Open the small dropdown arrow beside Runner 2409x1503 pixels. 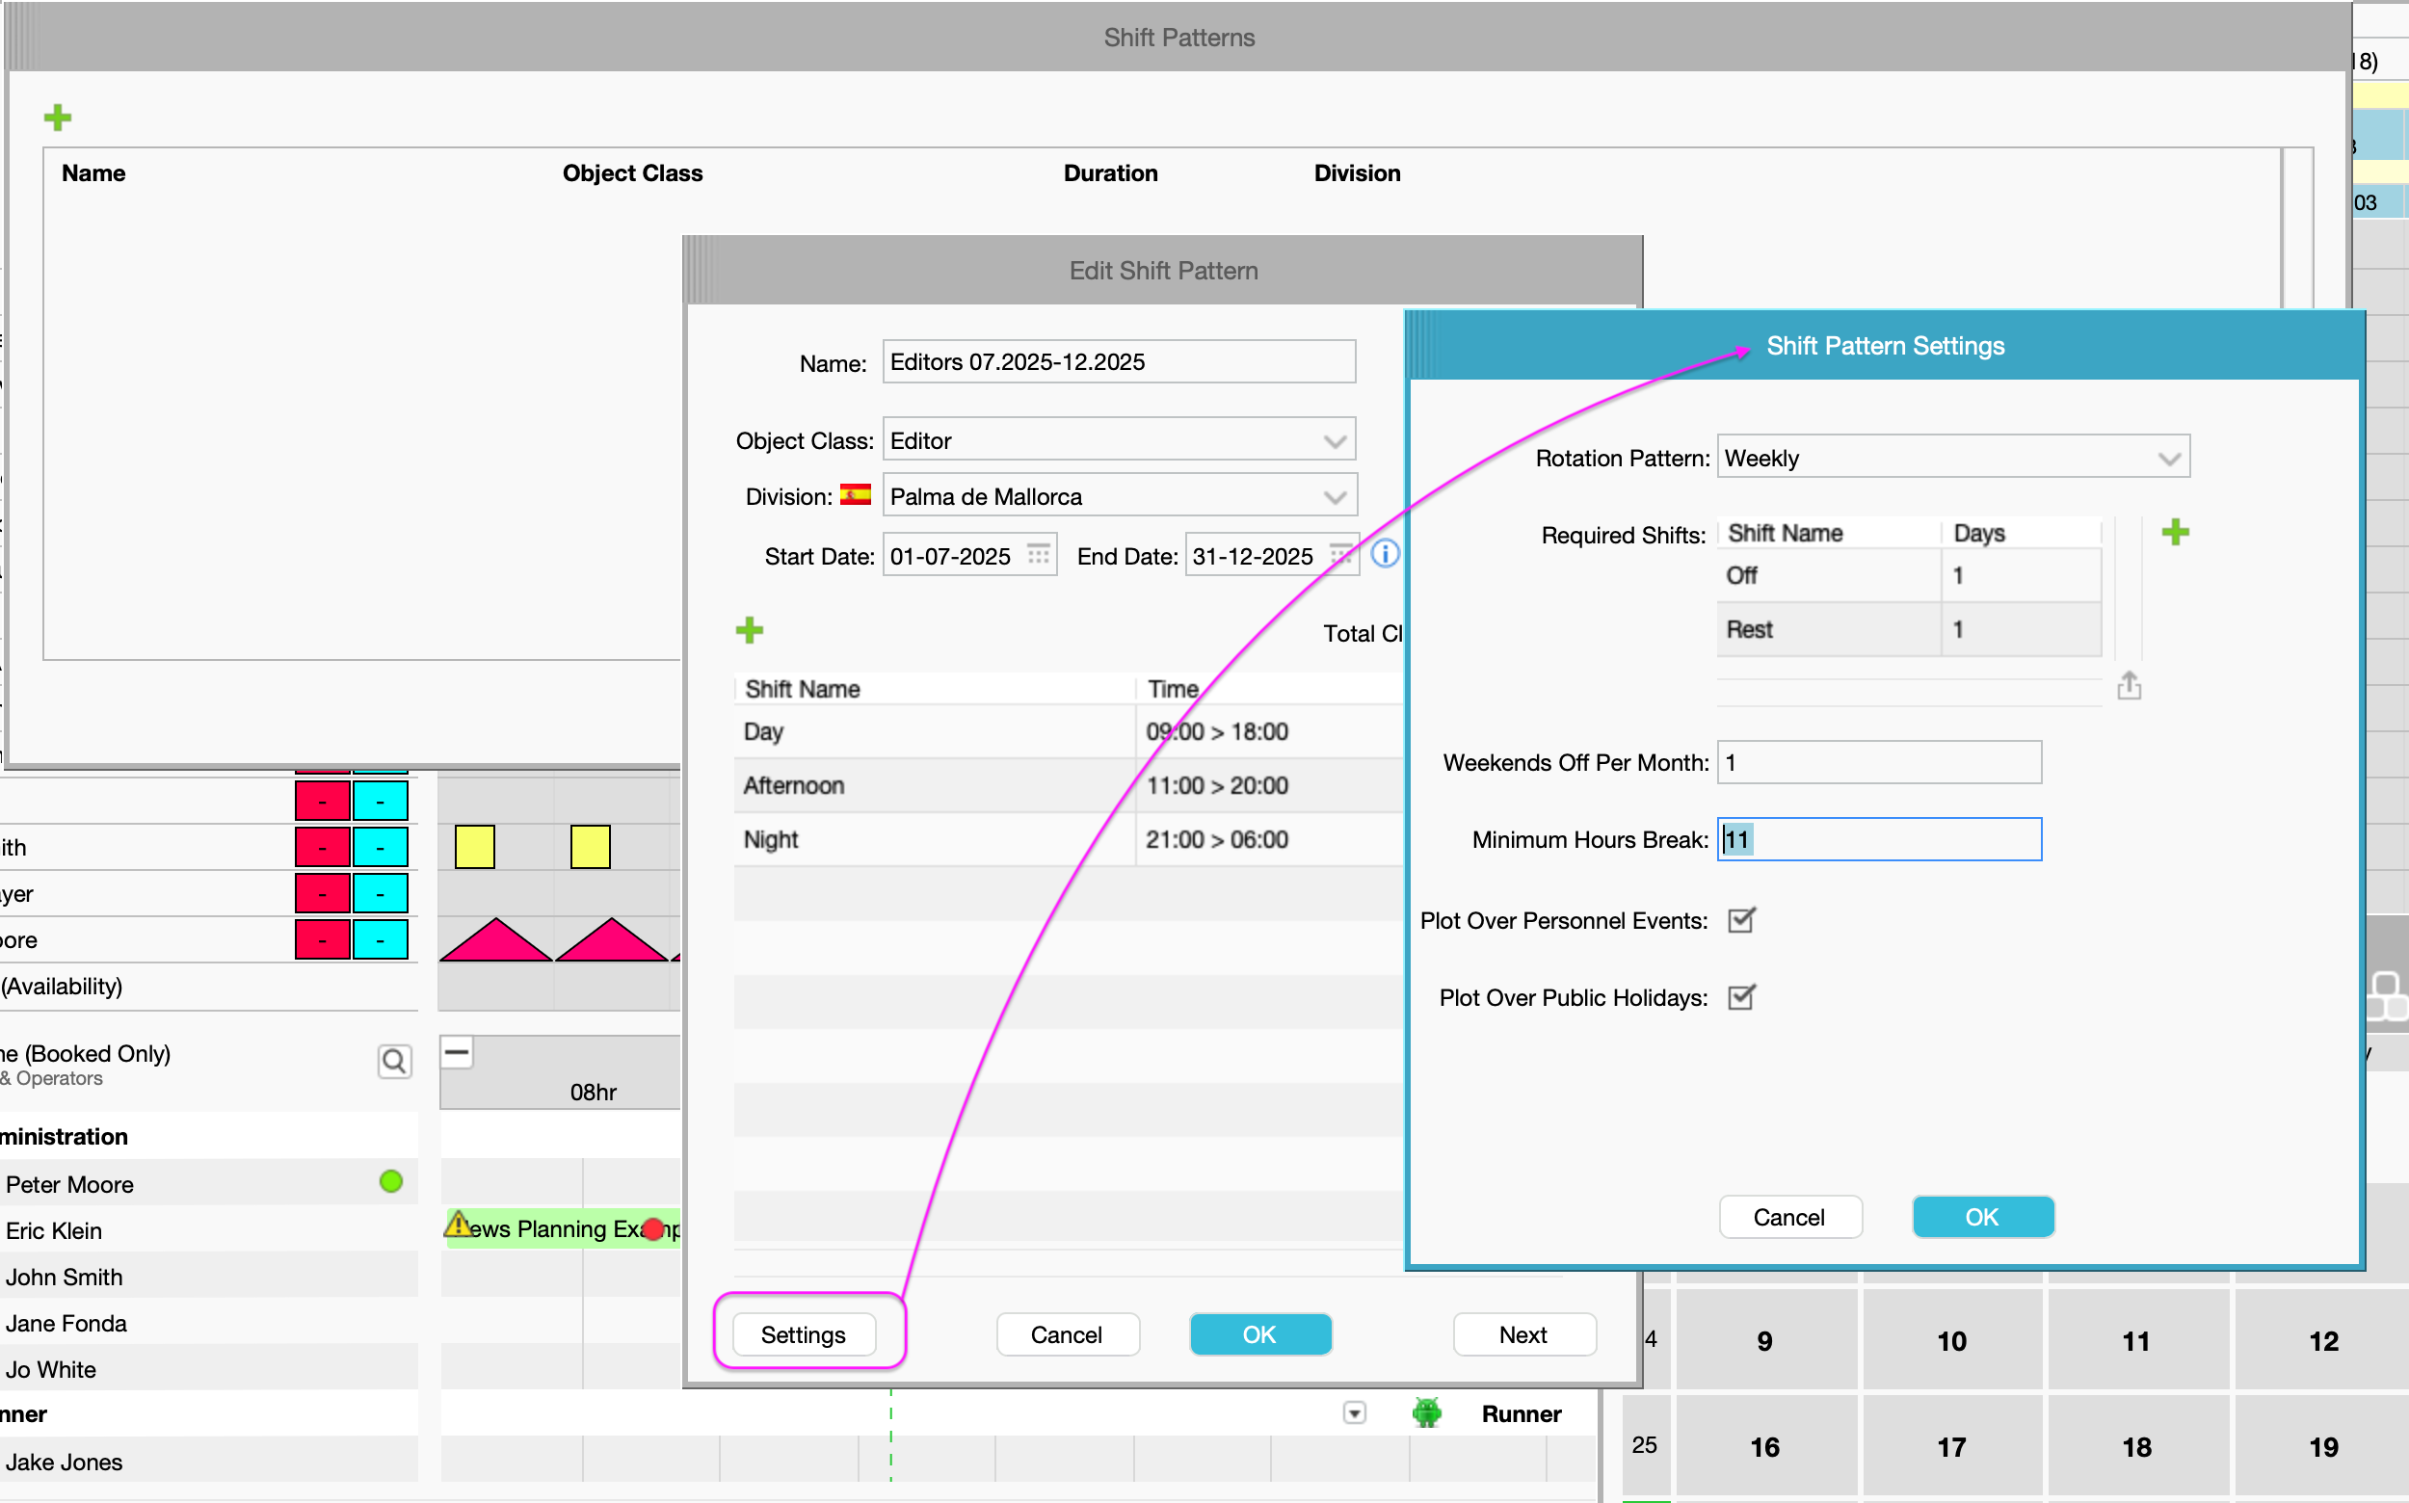point(1353,1412)
